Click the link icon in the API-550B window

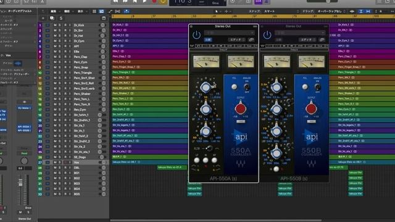[322, 39]
